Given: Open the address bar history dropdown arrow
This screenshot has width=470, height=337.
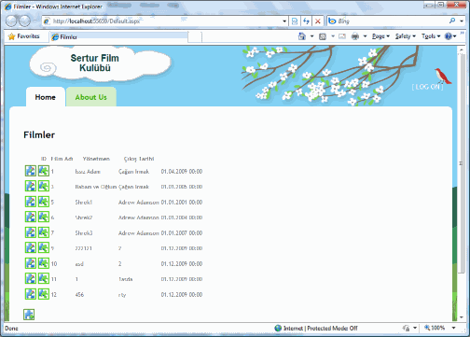Looking at the screenshot, I should [x=284, y=21].
